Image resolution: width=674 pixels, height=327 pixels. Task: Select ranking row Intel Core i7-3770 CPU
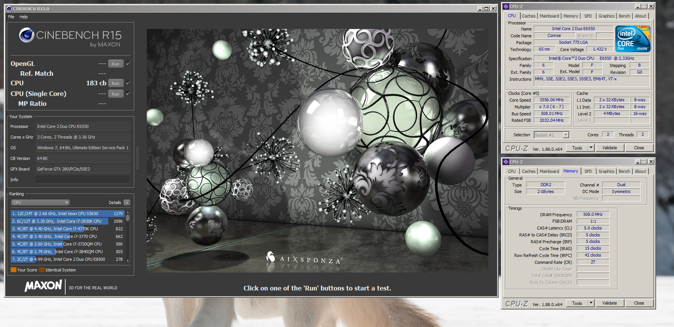tap(68, 236)
